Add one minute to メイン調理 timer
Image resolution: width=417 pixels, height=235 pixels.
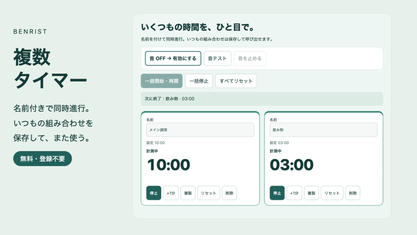(171, 193)
